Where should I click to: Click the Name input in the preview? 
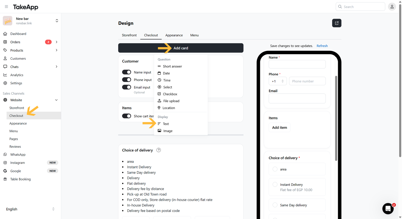(x=297, y=64)
